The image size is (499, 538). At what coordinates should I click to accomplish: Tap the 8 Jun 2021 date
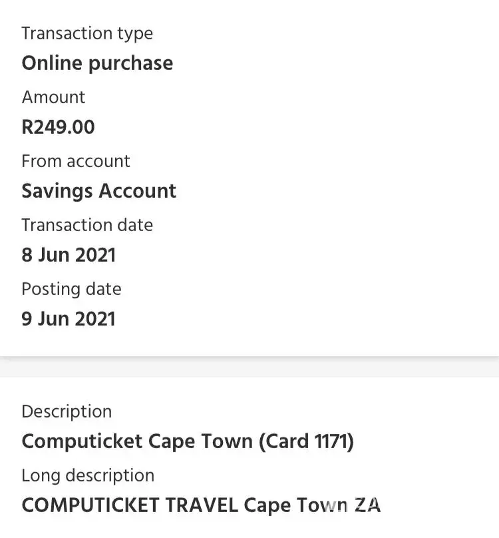69,255
